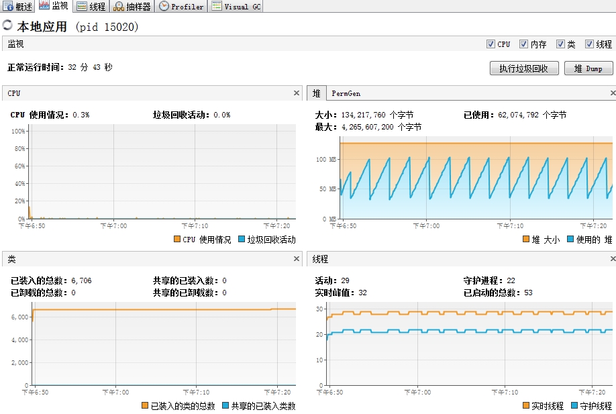The height and width of the screenshot is (414, 616).
Task: Select the 监视 monitor tab
Action: [54, 6]
